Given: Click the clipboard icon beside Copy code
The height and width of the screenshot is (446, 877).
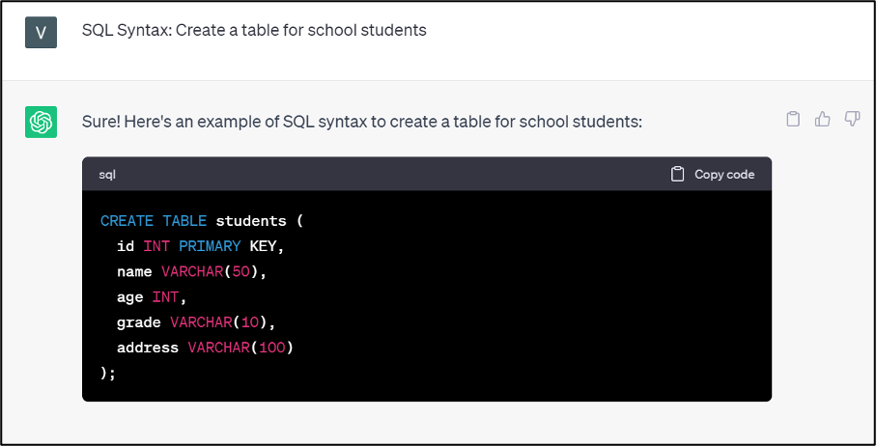Looking at the screenshot, I should [x=678, y=175].
